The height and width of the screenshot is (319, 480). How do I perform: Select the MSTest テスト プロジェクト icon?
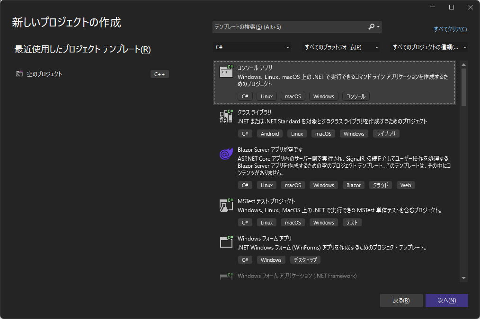pos(226,205)
